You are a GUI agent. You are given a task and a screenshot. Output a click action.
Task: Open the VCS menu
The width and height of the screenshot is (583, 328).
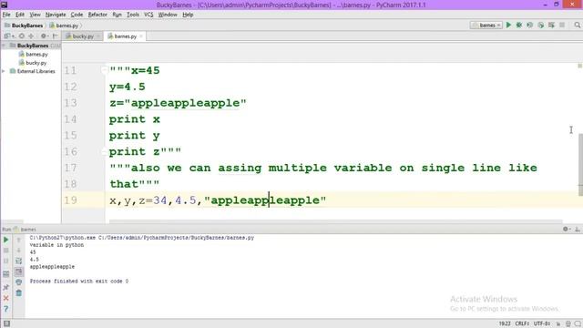[148, 15]
